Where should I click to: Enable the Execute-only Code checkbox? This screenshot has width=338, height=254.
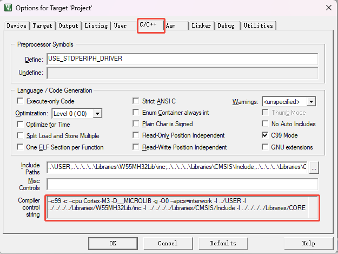(21, 101)
